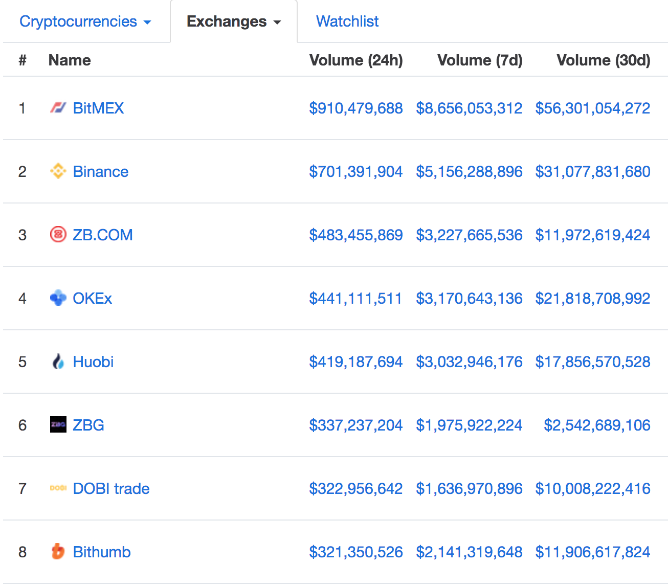This screenshot has height=587, width=668.
Task: Select rank number 2 in Binance row
Action: (x=23, y=171)
